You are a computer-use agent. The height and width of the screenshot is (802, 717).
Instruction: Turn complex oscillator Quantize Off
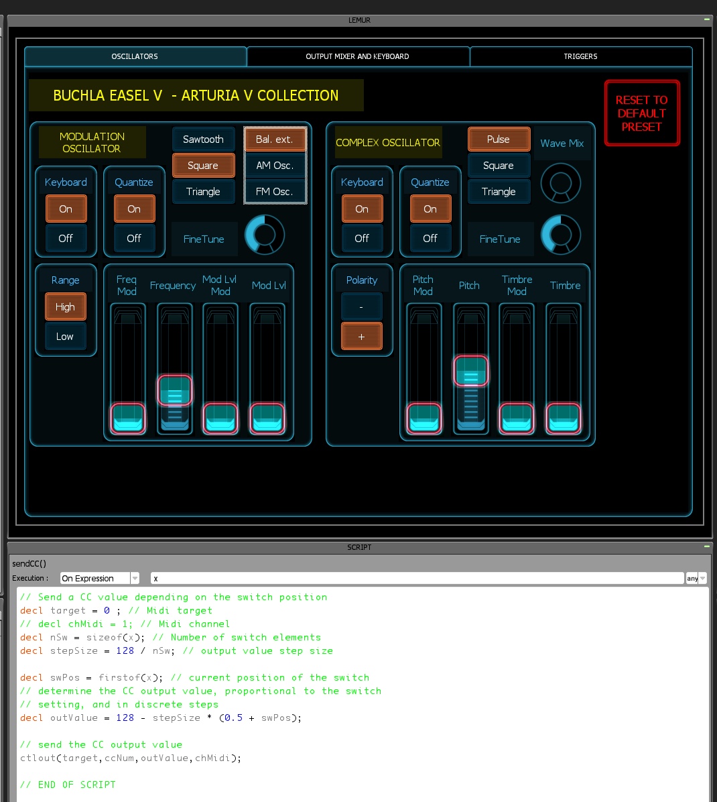coord(430,238)
